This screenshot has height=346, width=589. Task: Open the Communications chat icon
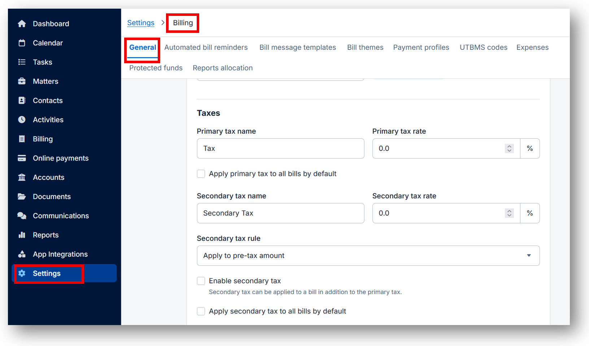pos(22,215)
